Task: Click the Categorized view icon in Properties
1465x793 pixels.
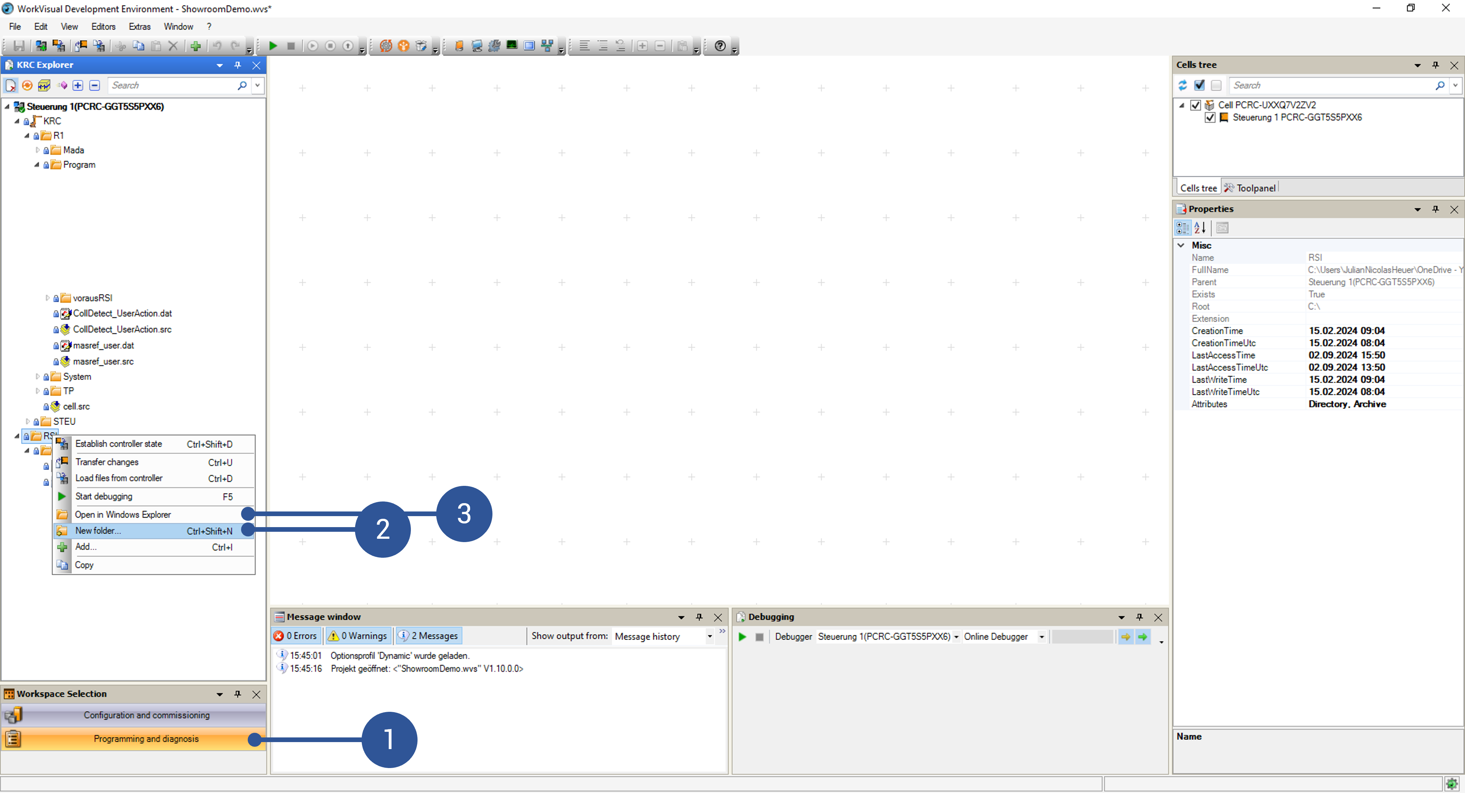Action: click(1183, 228)
